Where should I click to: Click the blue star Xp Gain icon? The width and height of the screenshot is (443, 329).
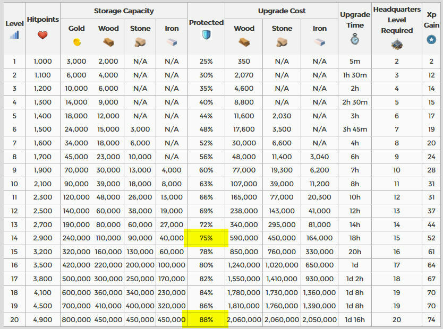pos(431,40)
